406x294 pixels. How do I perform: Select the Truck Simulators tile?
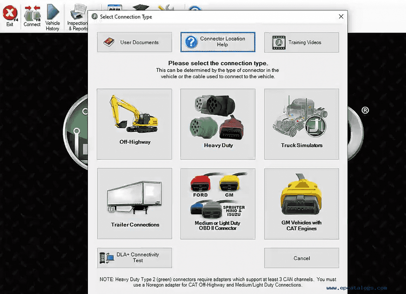point(301,124)
